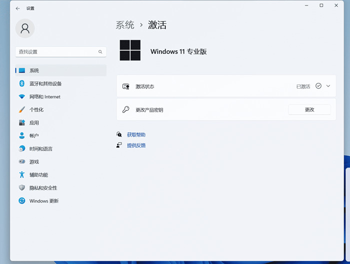Expand the 激活状态 chevron

[x=328, y=86]
